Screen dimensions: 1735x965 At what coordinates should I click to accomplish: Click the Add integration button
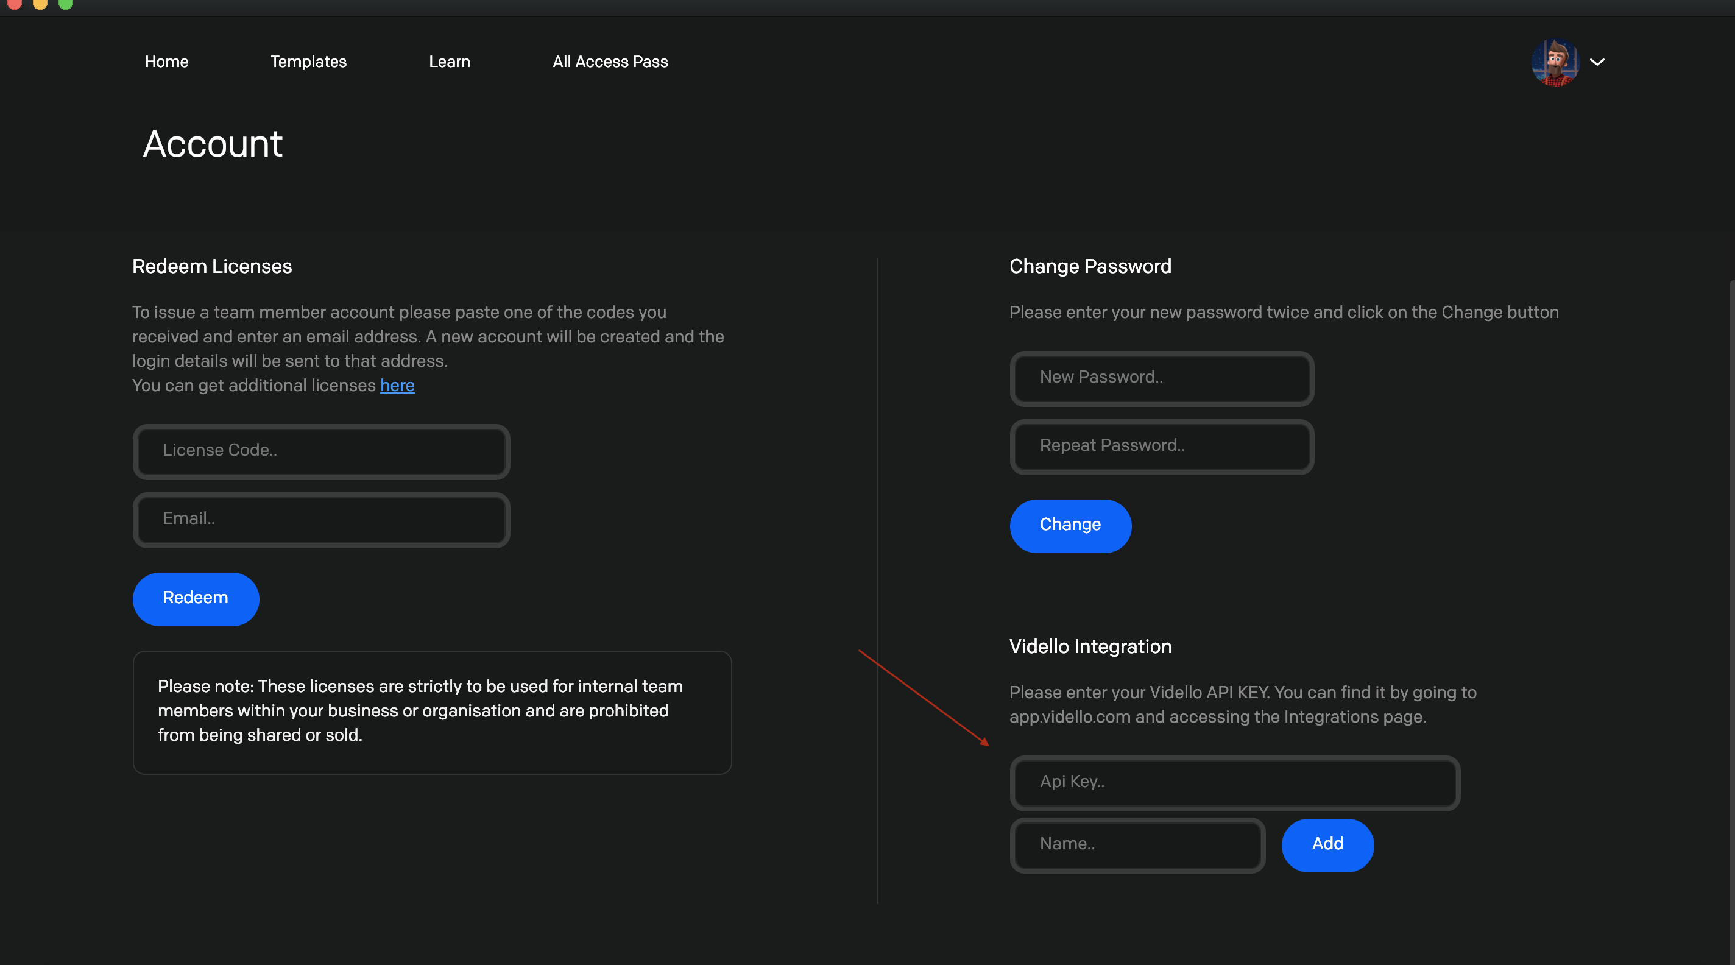[1327, 844]
